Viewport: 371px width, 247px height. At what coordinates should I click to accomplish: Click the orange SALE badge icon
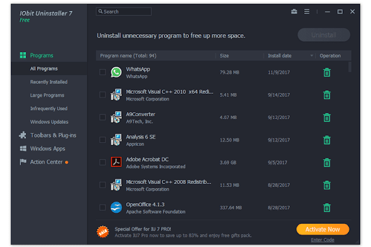(103, 232)
